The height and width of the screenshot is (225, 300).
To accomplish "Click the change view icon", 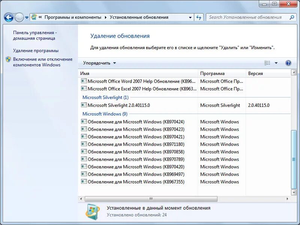I will coord(267,63).
